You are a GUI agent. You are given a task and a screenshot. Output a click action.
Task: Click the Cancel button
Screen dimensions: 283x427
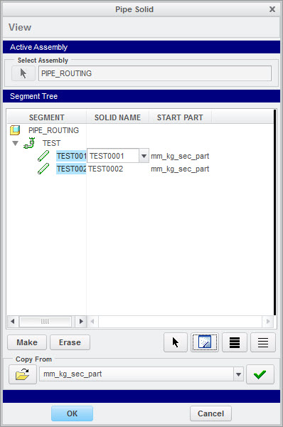pyautogui.click(x=210, y=413)
